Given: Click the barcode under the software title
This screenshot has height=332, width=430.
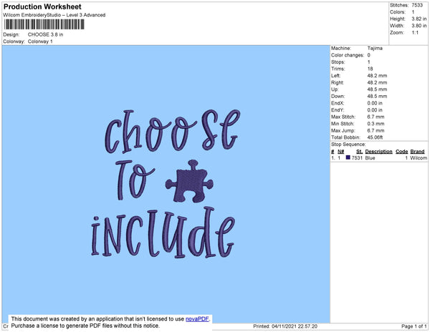Looking at the screenshot, I should pyautogui.click(x=44, y=24).
